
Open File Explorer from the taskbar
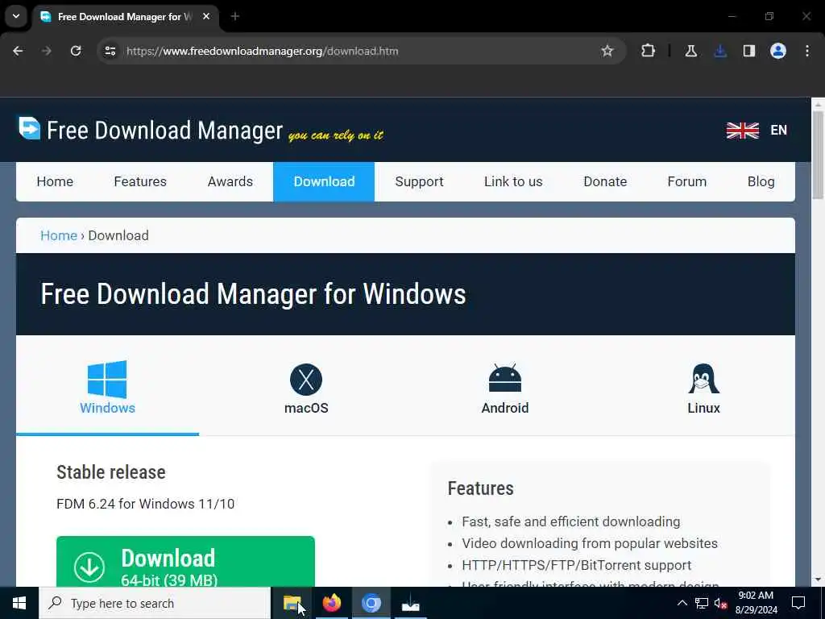pos(292,603)
